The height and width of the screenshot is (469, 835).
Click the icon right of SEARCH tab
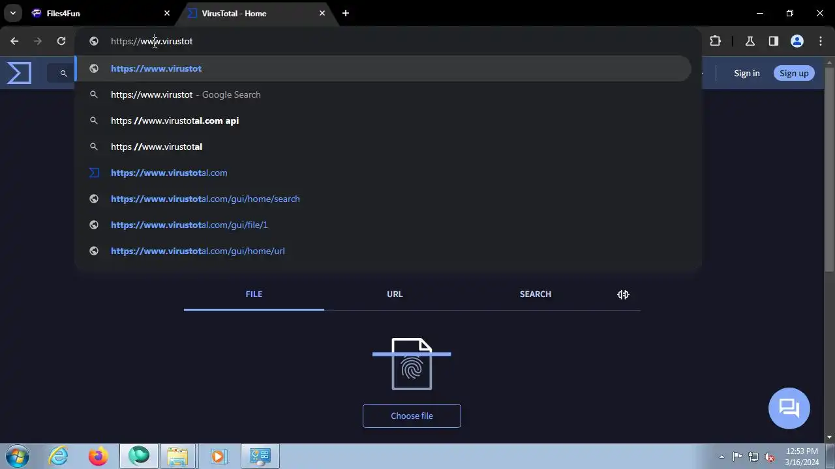pyautogui.click(x=623, y=294)
